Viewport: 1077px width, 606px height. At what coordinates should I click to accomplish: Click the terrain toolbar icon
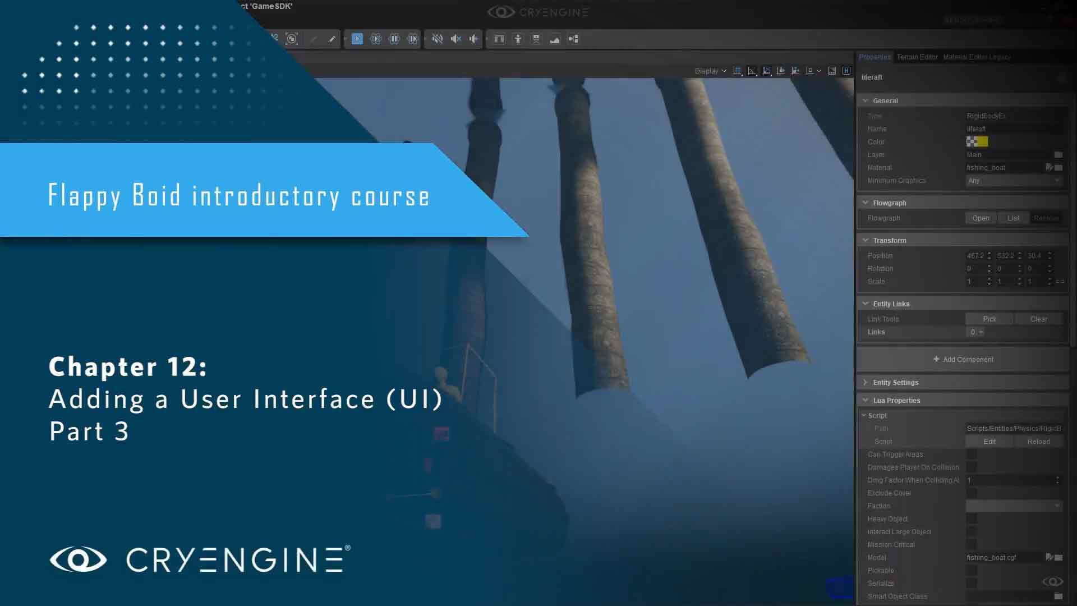[555, 39]
